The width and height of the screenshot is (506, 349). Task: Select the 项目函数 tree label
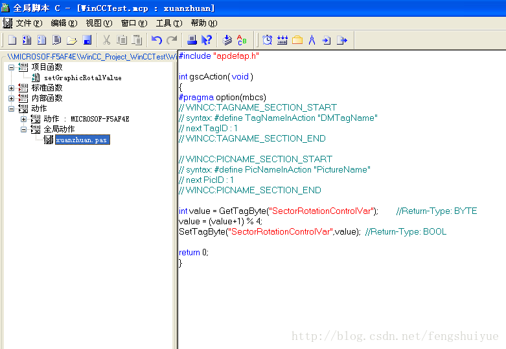pyautogui.click(x=47, y=67)
